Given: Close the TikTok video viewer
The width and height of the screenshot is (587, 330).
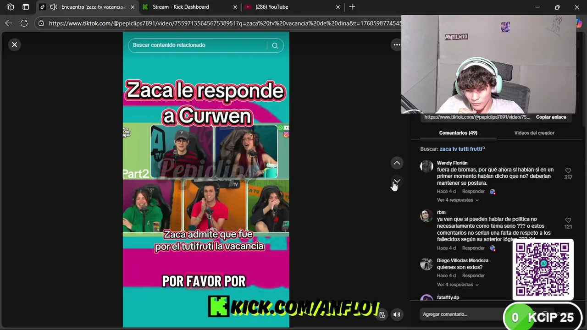Looking at the screenshot, I should pos(14,44).
